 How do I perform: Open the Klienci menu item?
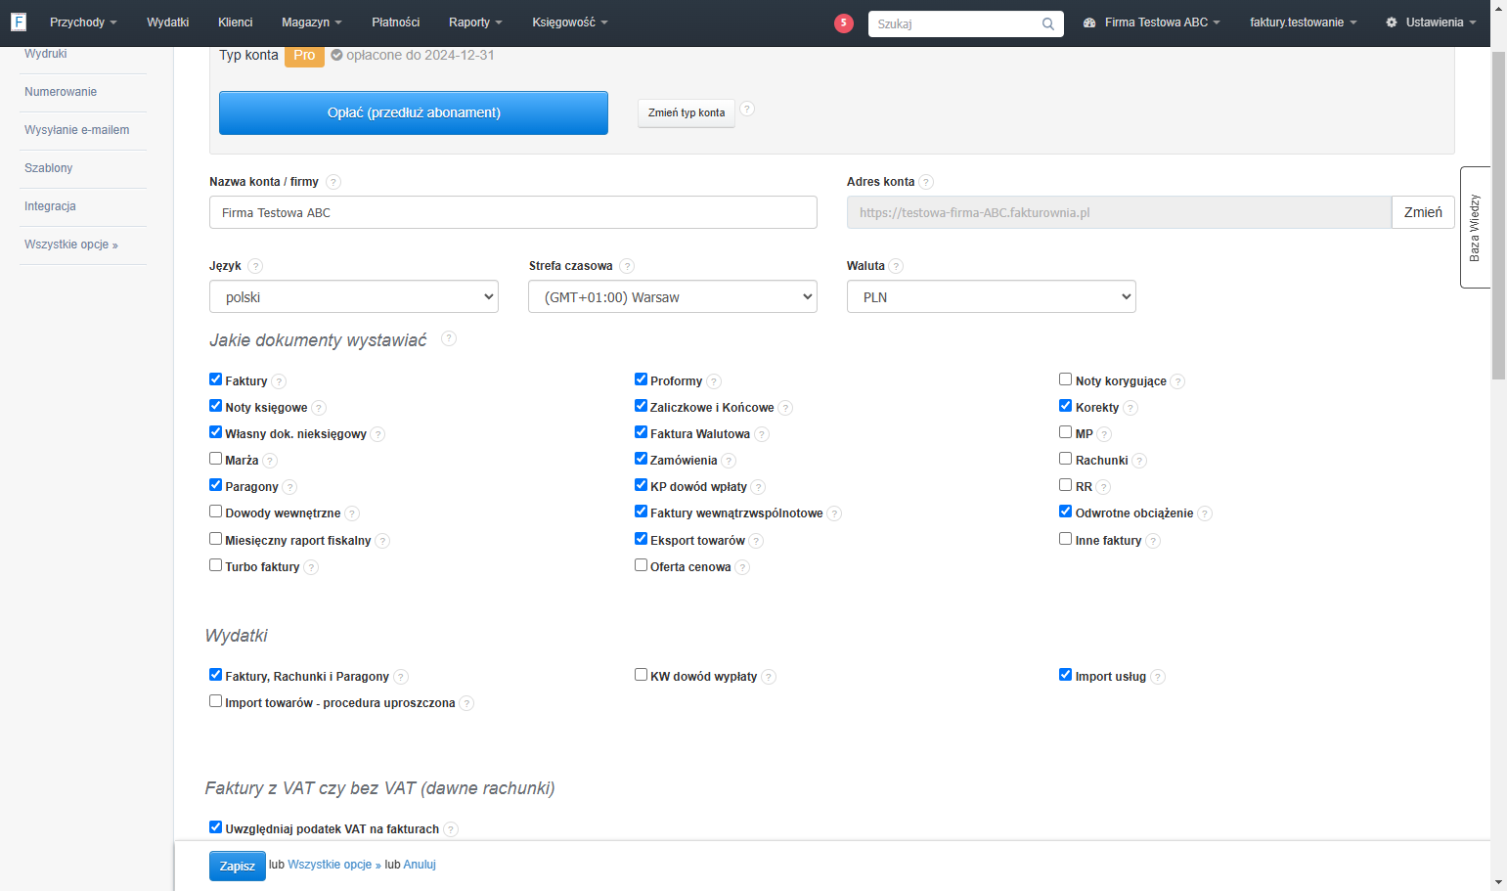(235, 22)
